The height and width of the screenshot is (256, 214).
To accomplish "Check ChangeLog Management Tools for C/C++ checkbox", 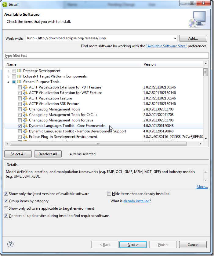I will (x=20, y=115).
